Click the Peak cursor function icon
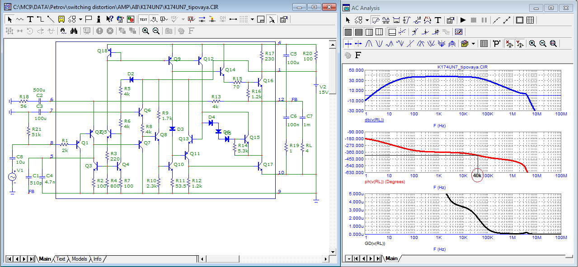This screenshot has height=267, width=578. 369,44
